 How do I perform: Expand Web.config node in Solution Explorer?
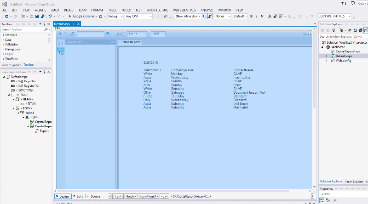point(326,61)
